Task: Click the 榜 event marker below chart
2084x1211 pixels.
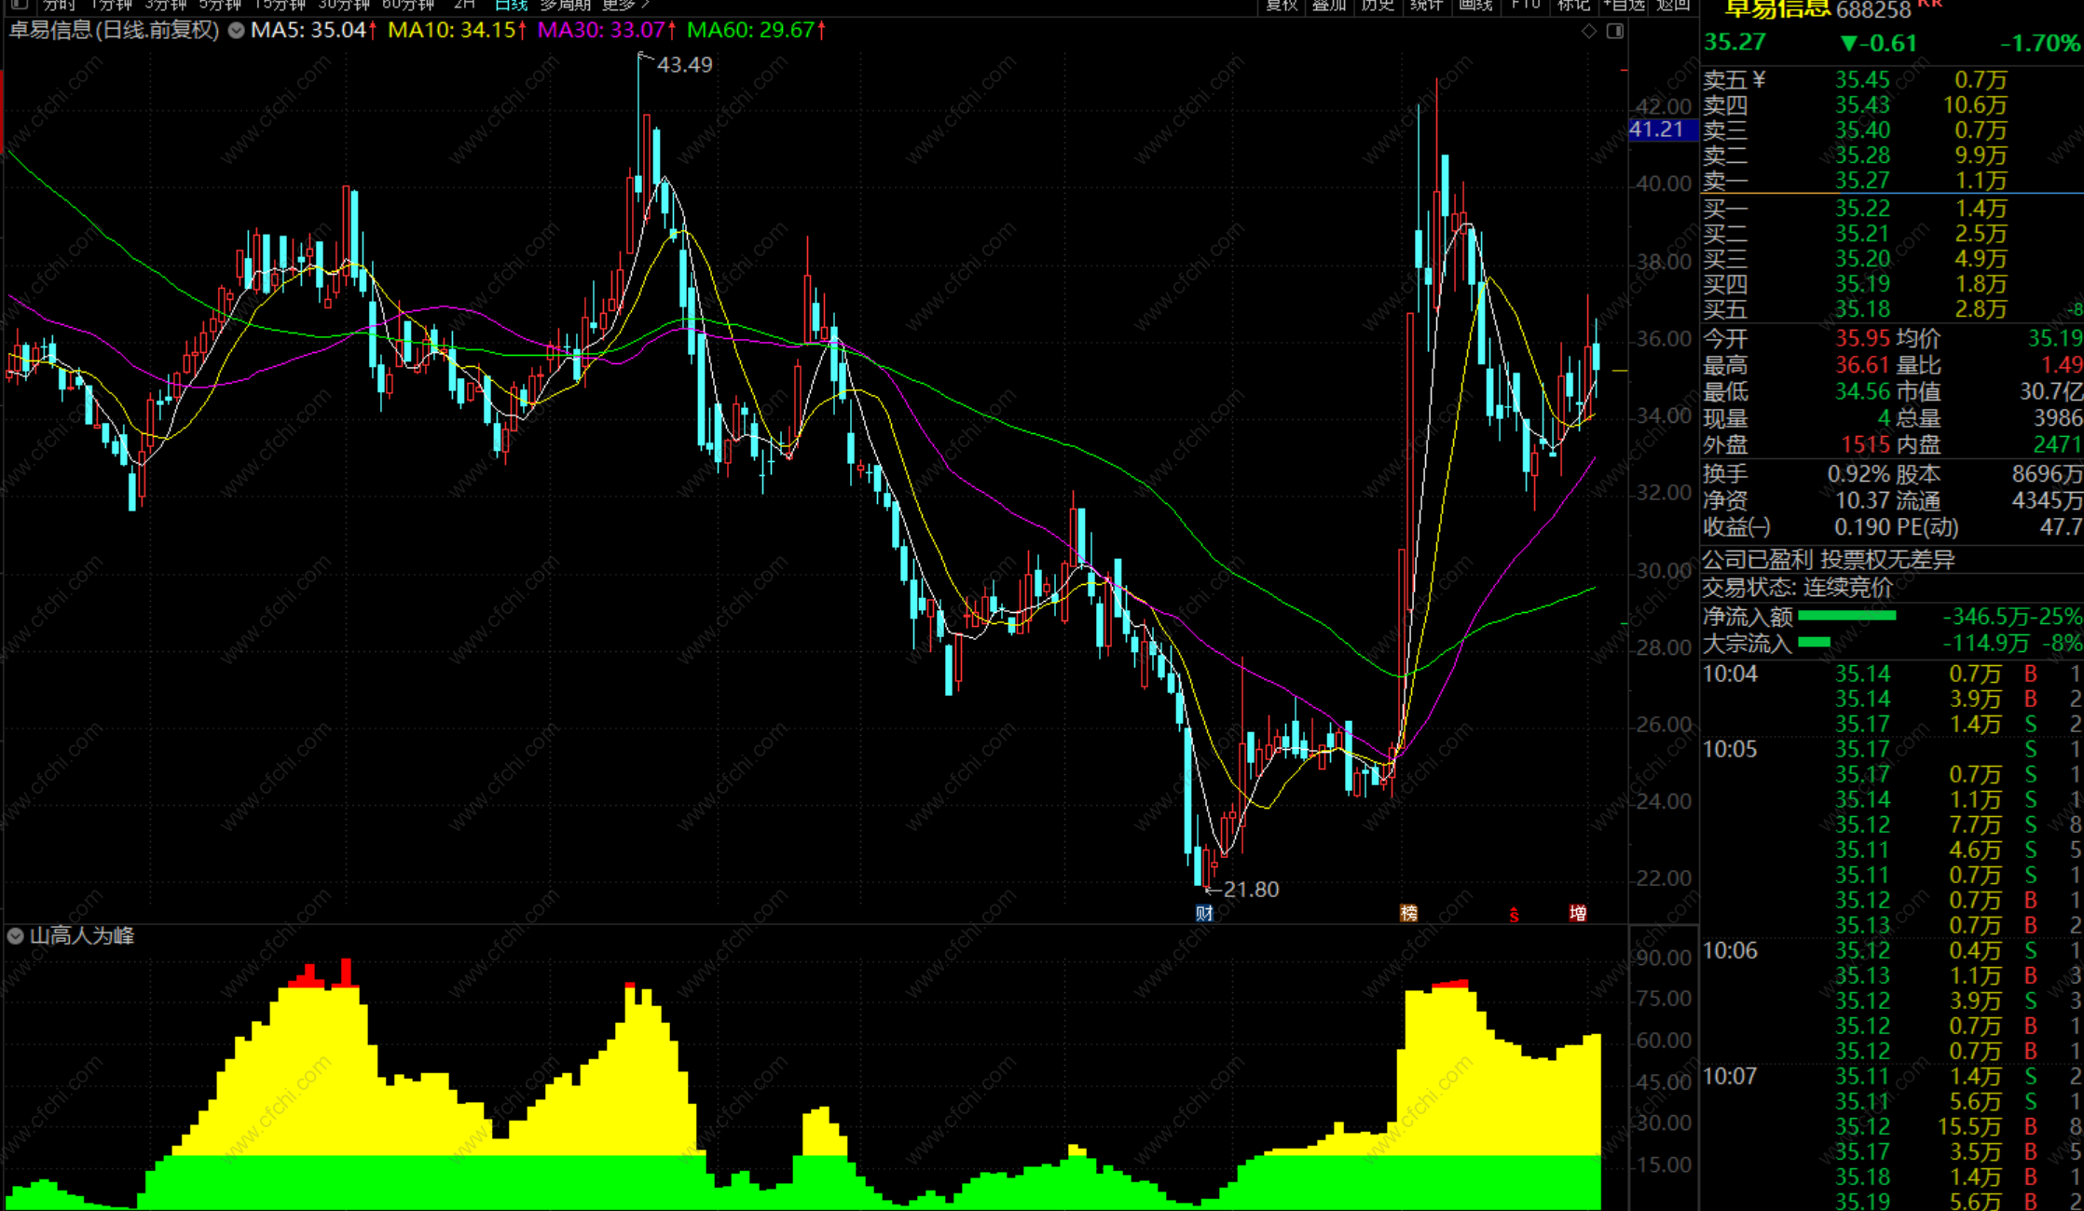Action: tap(1408, 913)
